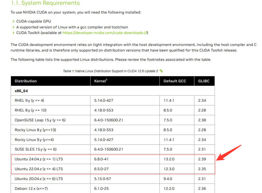Click the external link icon after the cuda-downloads URL
This screenshot has width=262, height=193.
point(146,33)
